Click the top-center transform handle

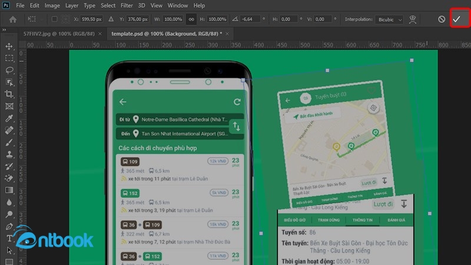[327, 70]
